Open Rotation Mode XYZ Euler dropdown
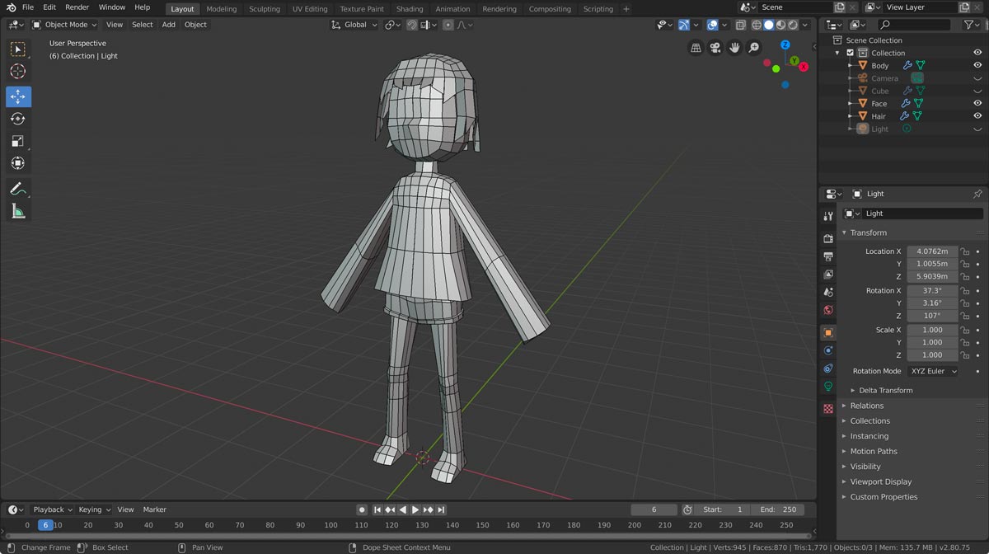Screen dimensions: 989x554 pos(933,371)
